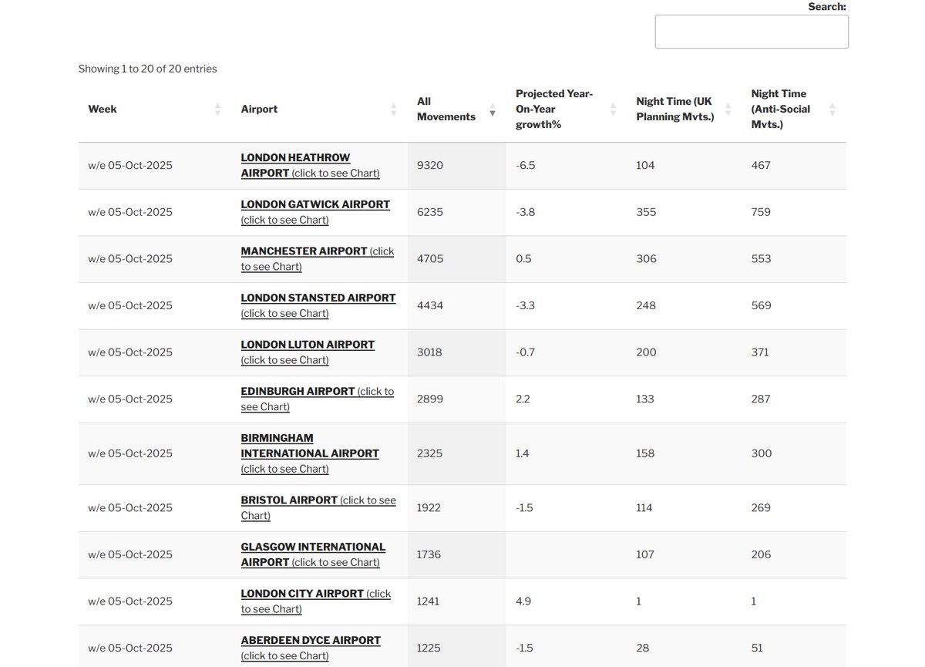Click Manchester UK Planning value 306
Image resolution: width=925 pixels, height=667 pixels.
tap(647, 259)
